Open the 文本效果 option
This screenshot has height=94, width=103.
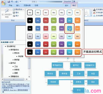(x=98, y=16)
